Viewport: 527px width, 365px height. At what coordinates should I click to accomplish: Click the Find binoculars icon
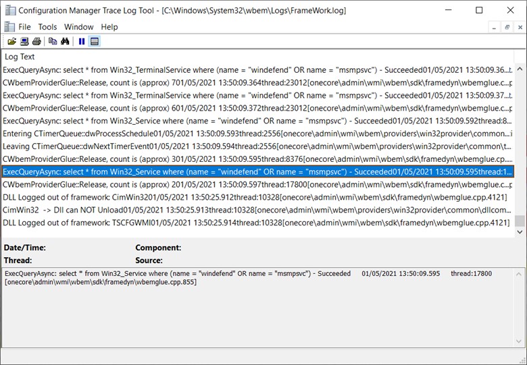tap(65, 41)
